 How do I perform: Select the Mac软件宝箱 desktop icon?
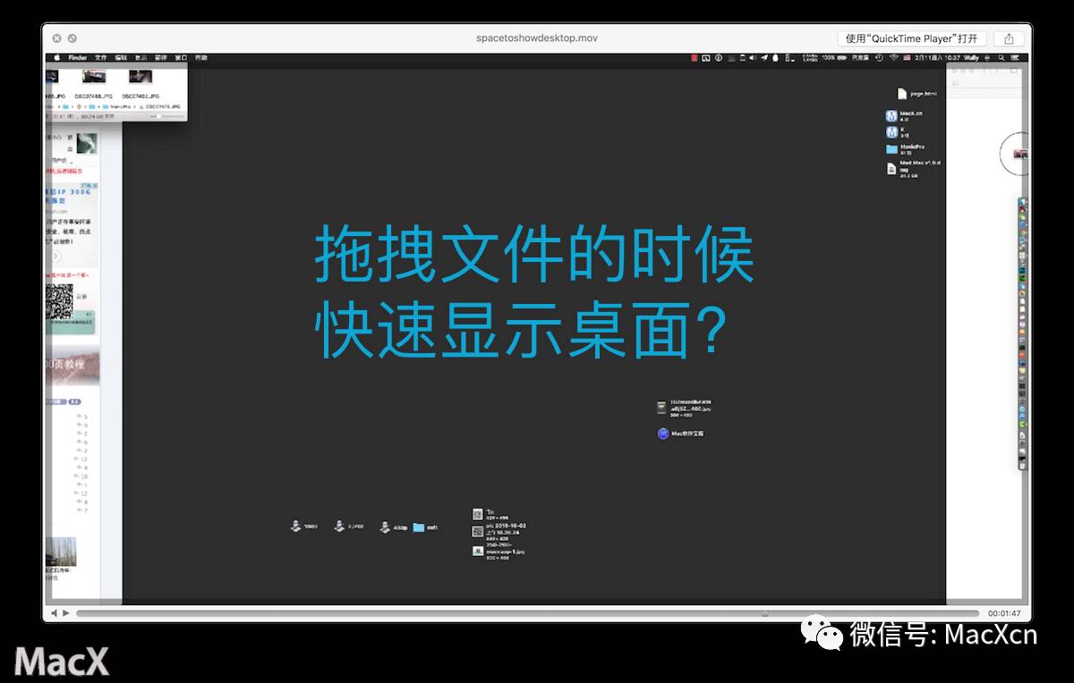coord(663,434)
